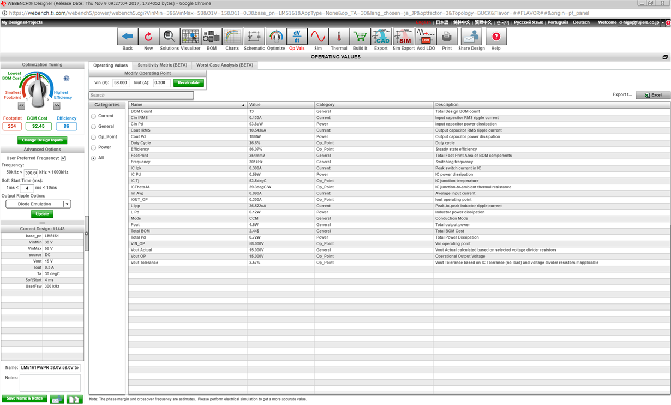Viewport: 671px width, 405px height.
Task: Open the Solutions magnifier icon
Action: click(x=169, y=37)
